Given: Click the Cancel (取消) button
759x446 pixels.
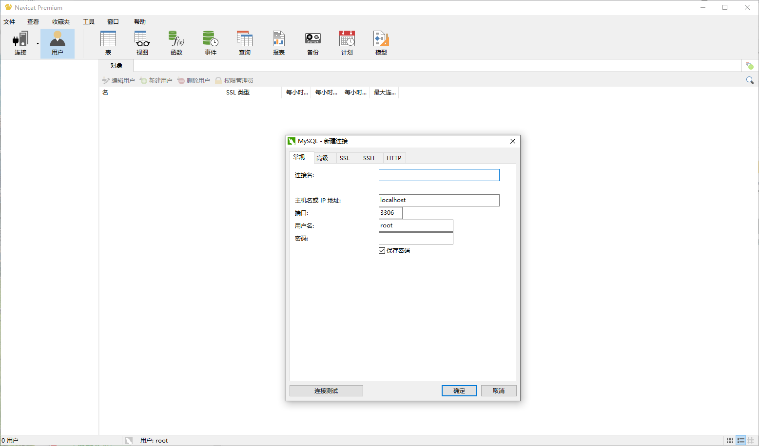Looking at the screenshot, I should point(498,391).
